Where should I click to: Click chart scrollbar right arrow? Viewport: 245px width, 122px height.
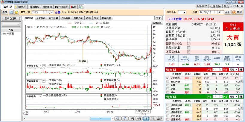click(x=113, y=119)
